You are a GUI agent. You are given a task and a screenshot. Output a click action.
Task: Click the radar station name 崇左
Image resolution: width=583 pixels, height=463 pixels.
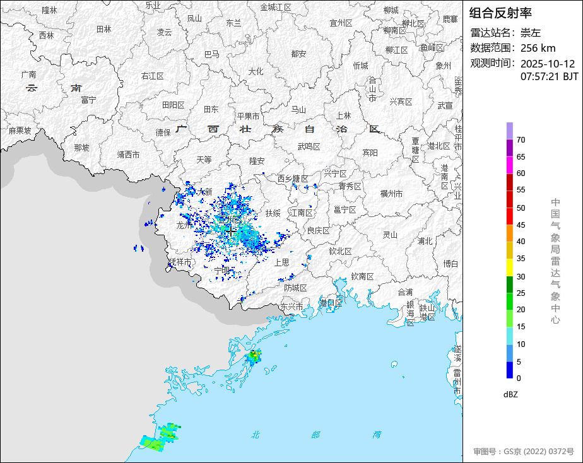(x=531, y=33)
